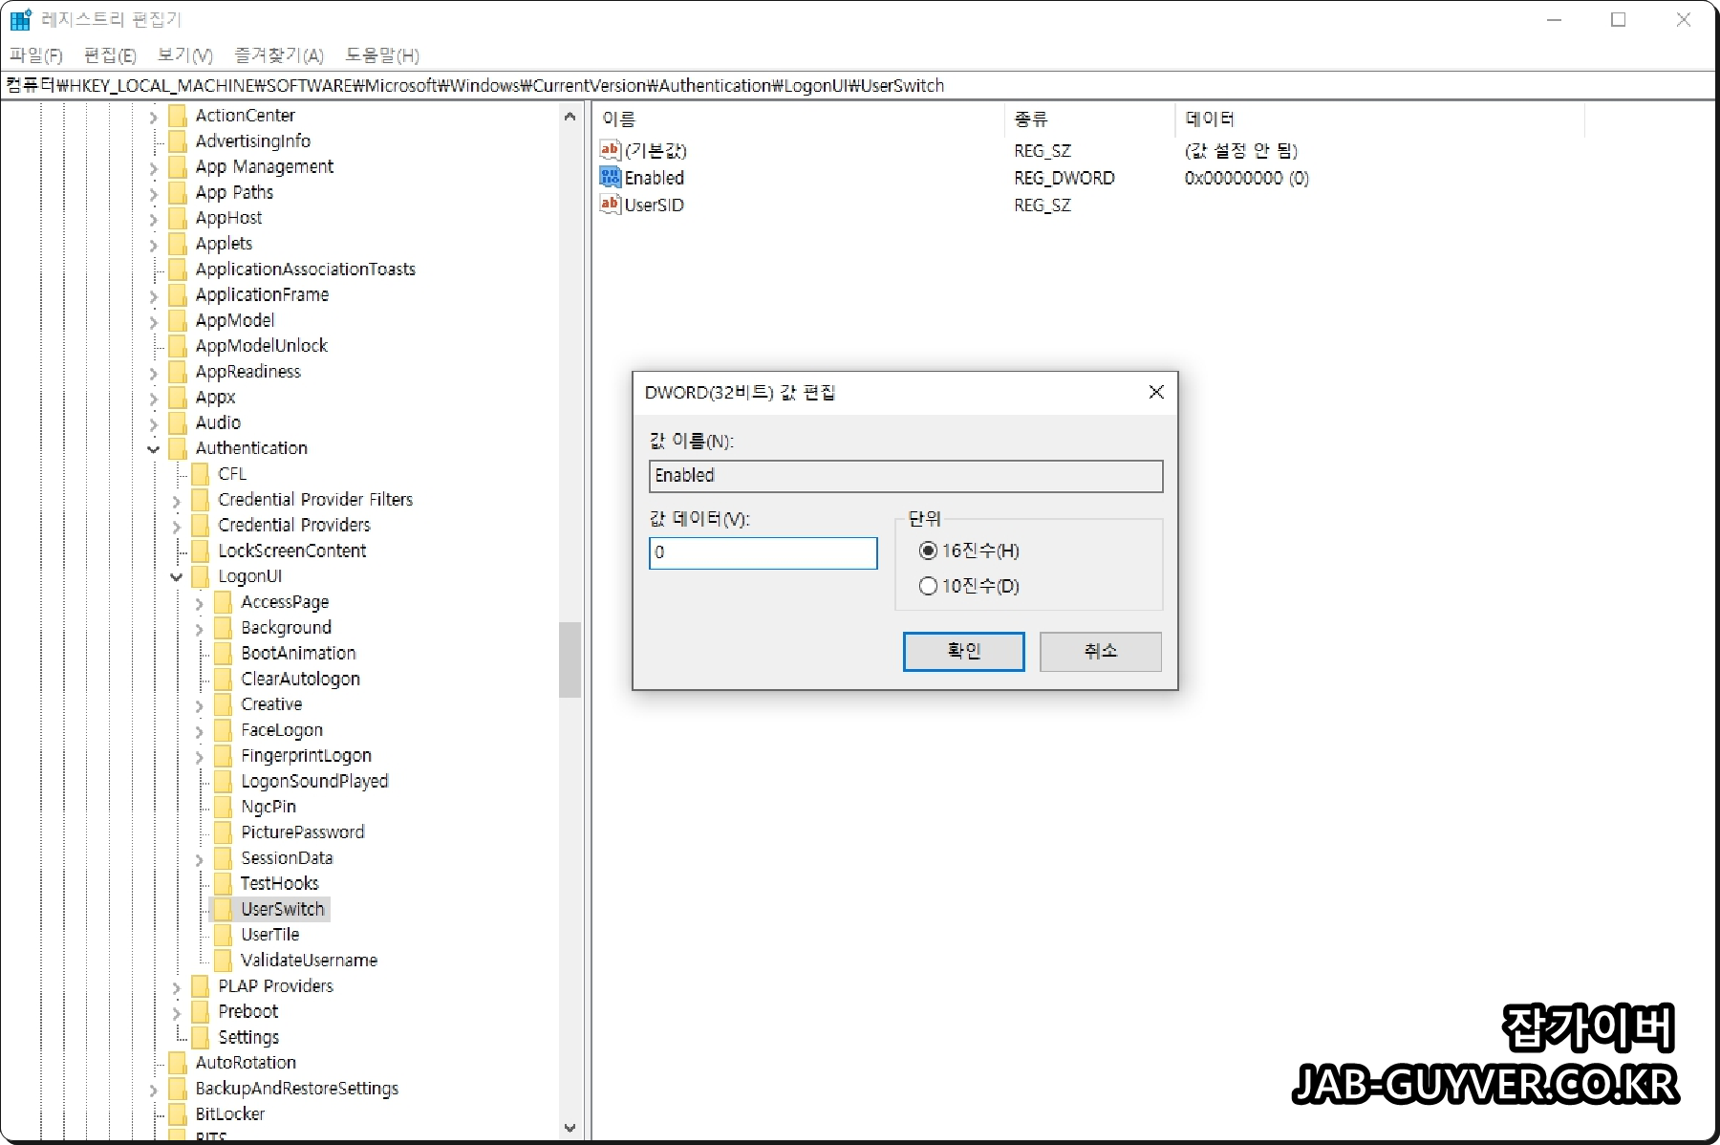Click the Creative folder icon

click(222, 704)
